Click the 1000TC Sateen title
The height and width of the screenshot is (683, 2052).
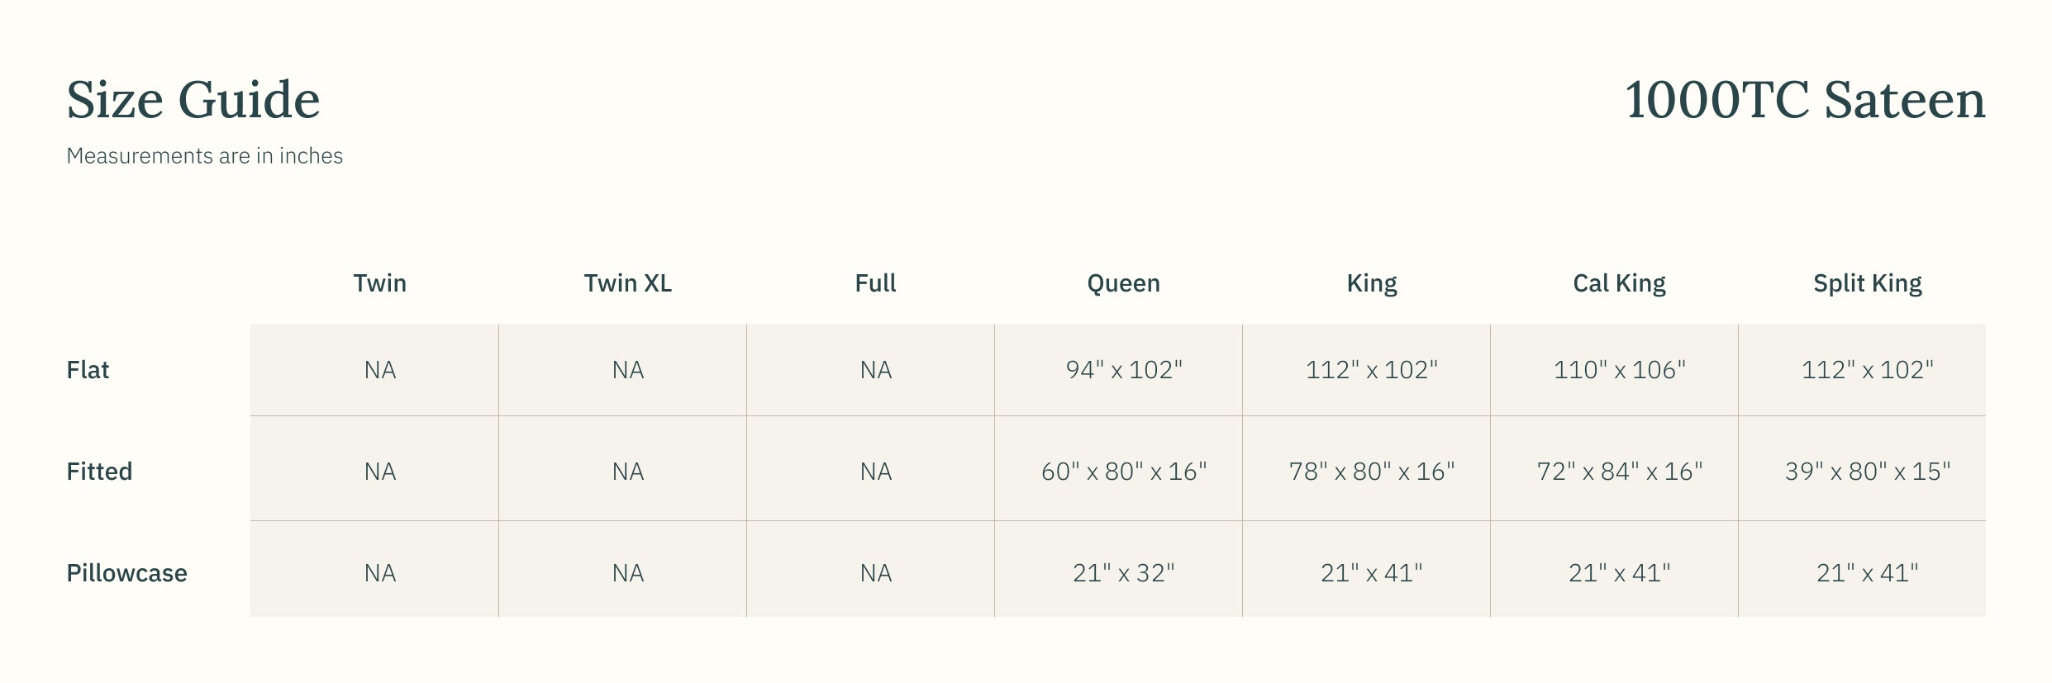tap(1804, 100)
